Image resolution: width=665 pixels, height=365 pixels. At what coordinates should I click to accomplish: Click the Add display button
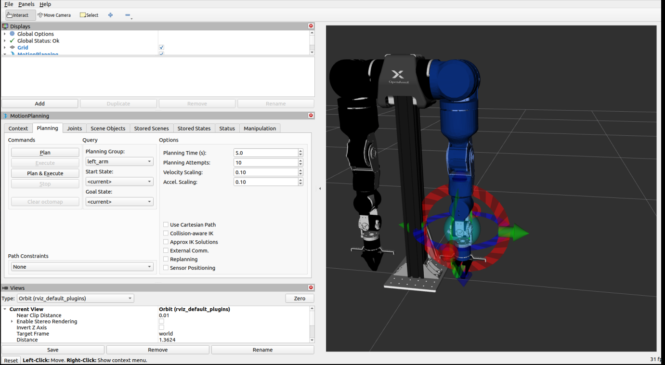(39, 104)
